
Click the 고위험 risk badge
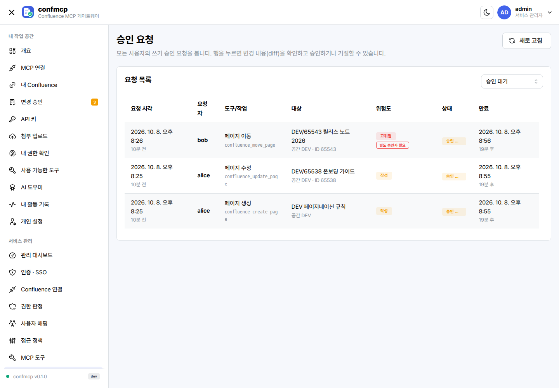click(386, 136)
